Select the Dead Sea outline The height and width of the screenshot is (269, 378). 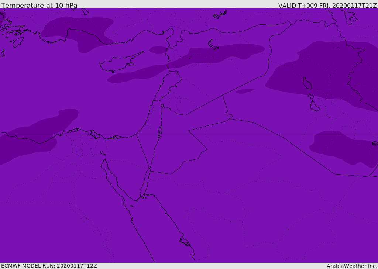(160, 130)
